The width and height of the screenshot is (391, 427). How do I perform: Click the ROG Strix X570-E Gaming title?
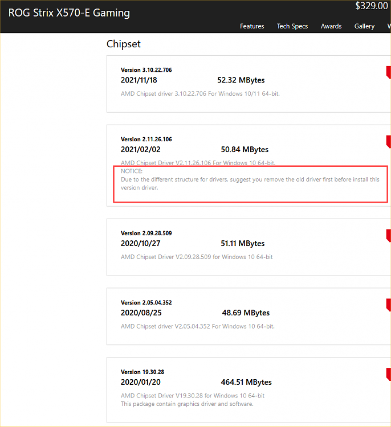click(69, 13)
